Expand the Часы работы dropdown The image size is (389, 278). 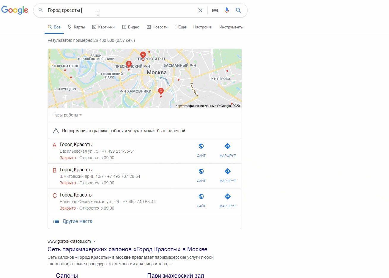pyautogui.click(x=67, y=115)
